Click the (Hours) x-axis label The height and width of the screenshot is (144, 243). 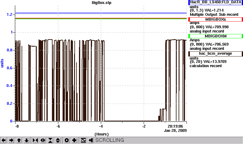tap(101, 134)
